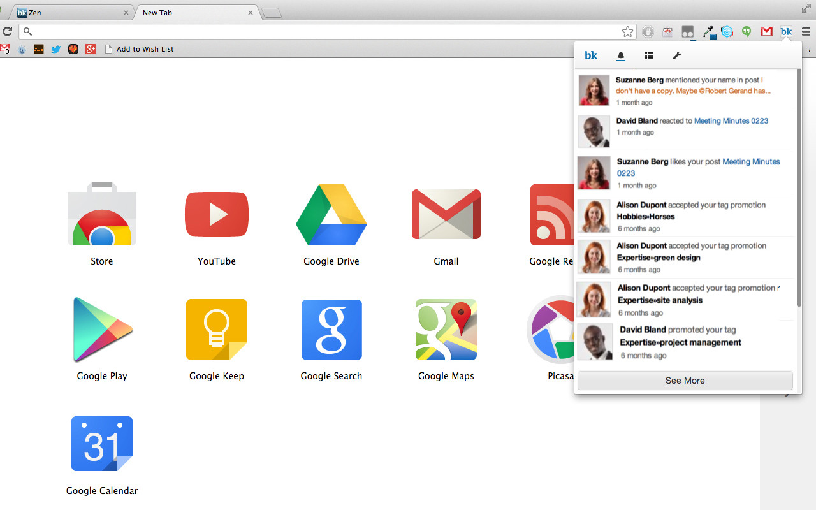Open the list view in the bk popup
This screenshot has width=816, height=510.
pos(648,55)
